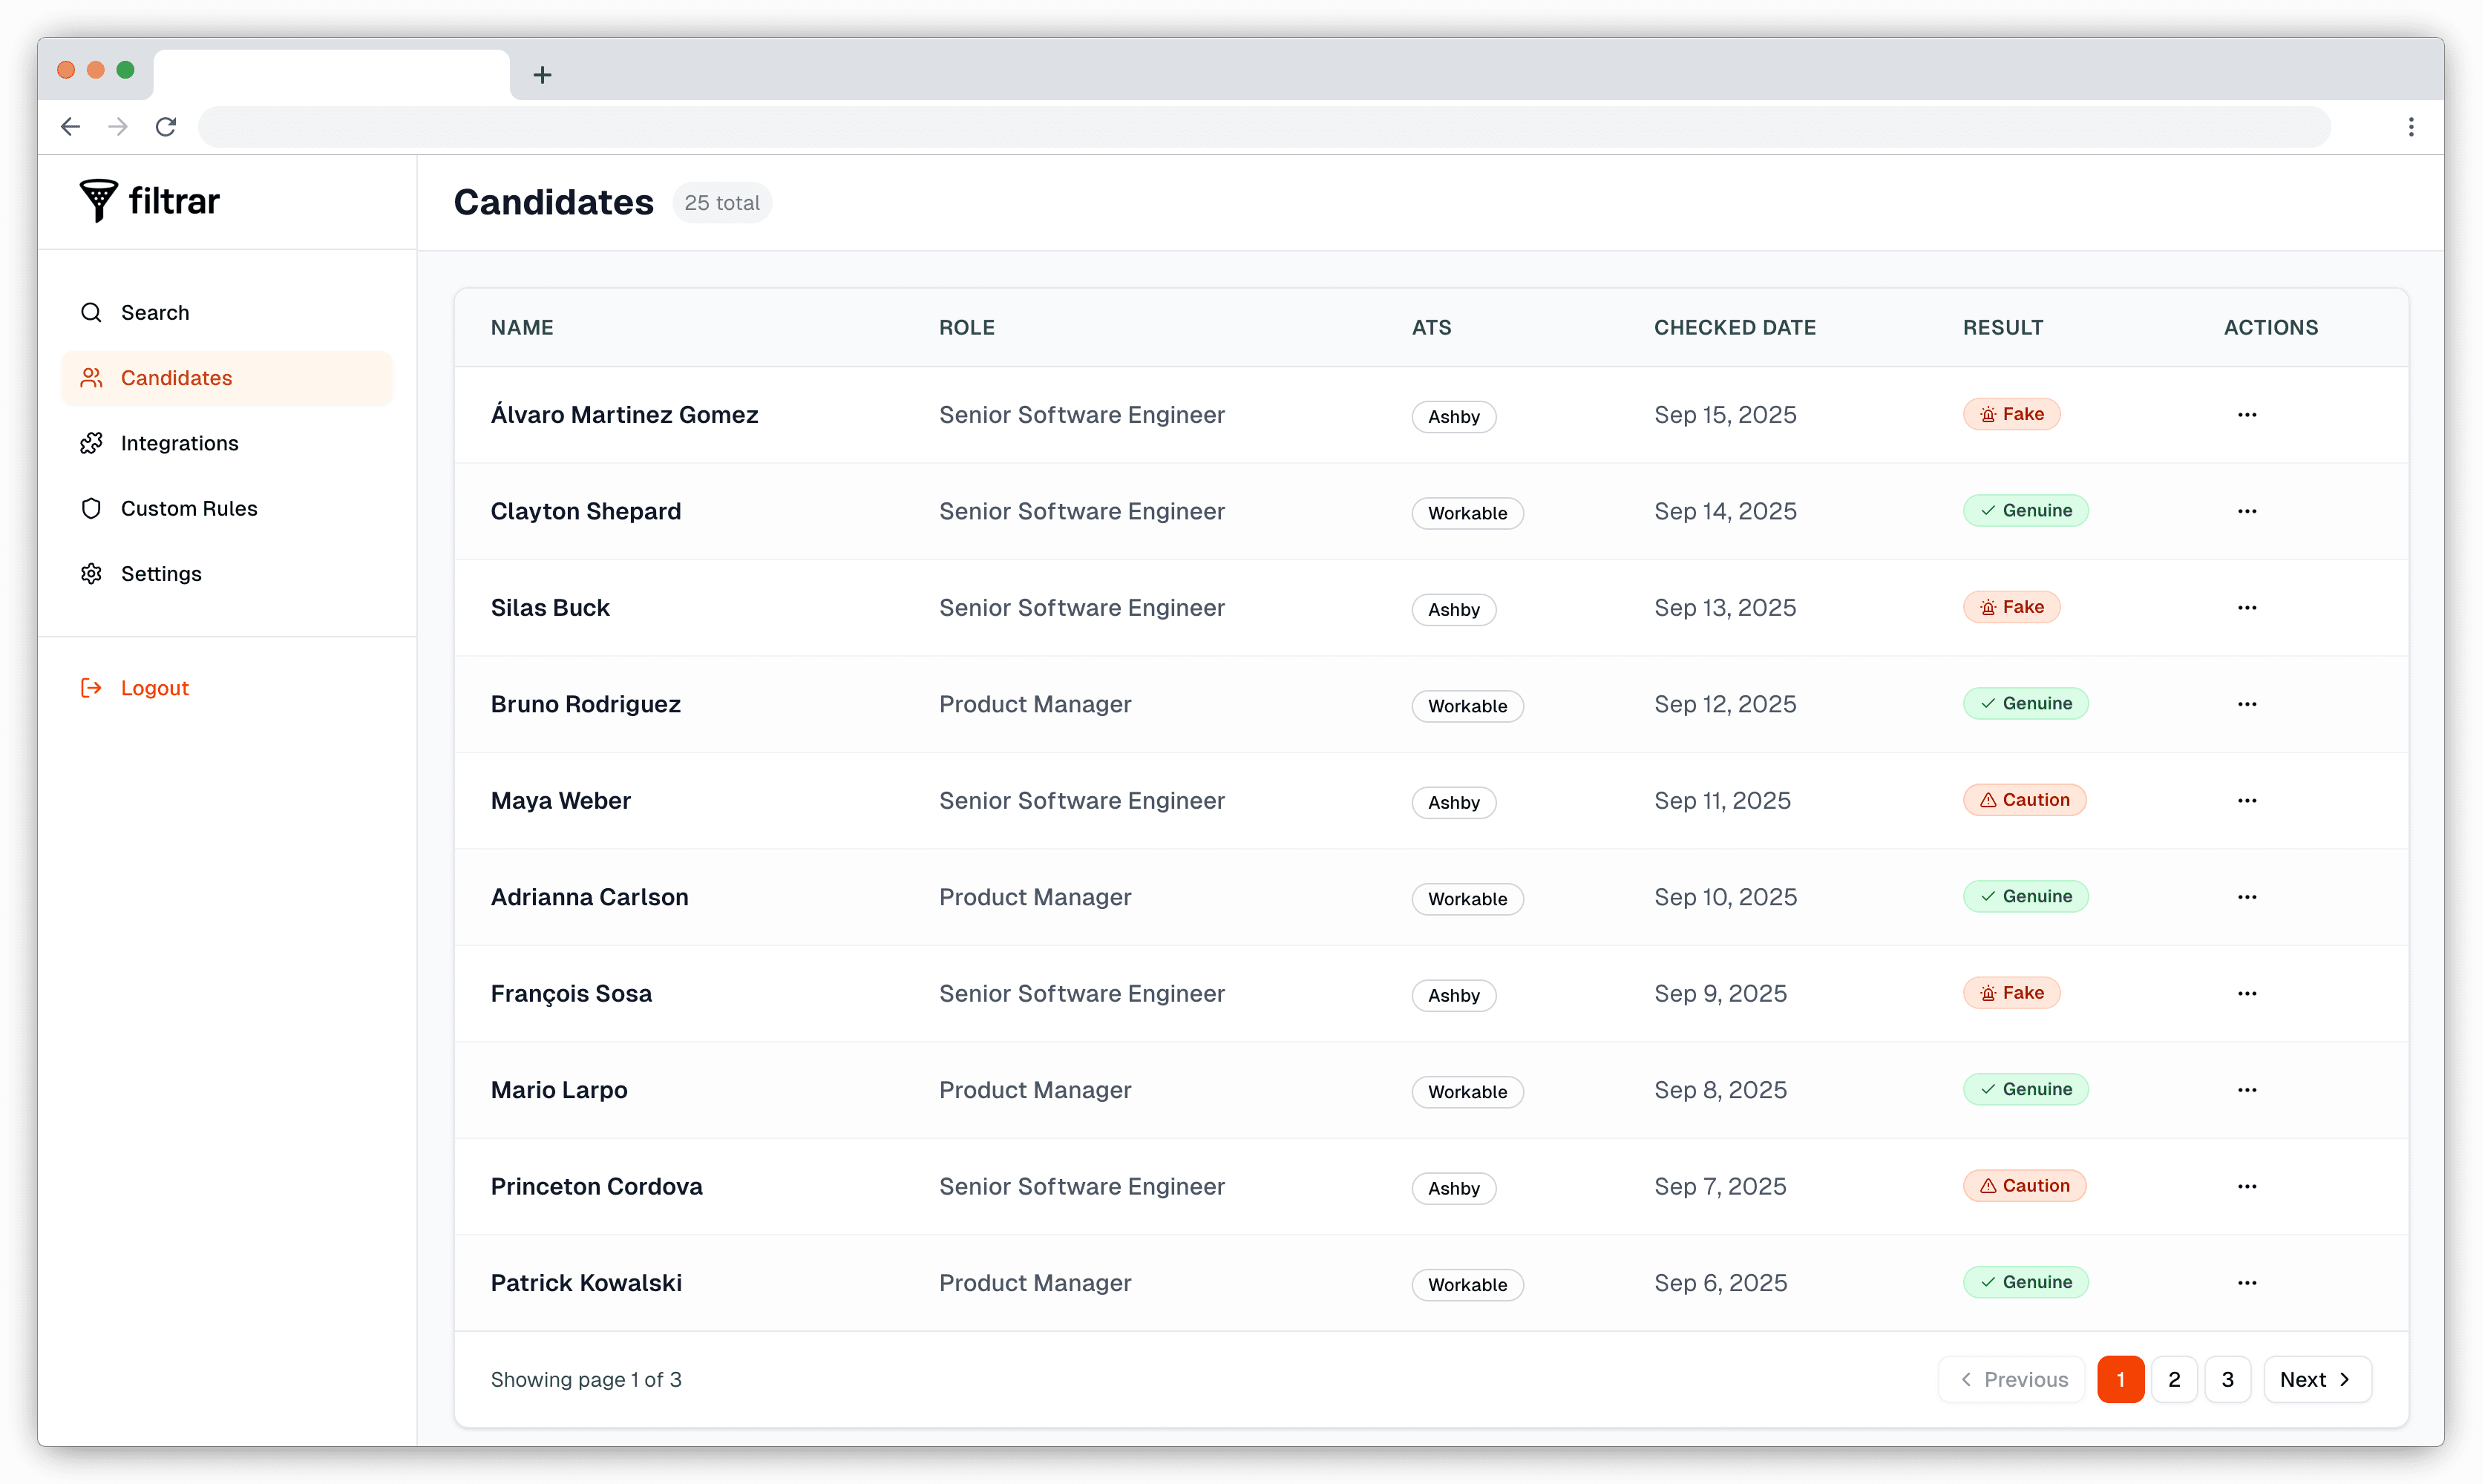Viewport: 2482px width, 1484px height.
Task: Click Workable tag in Clayton Shepard row
Action: [x=1467, y=514]
